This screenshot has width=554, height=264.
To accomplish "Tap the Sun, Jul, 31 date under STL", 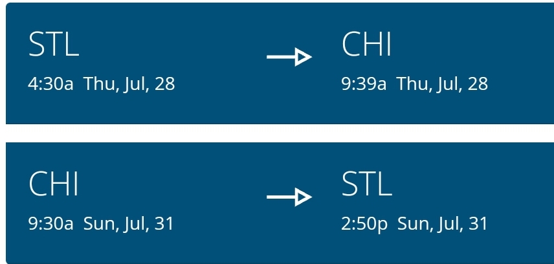I will [443, 224].
